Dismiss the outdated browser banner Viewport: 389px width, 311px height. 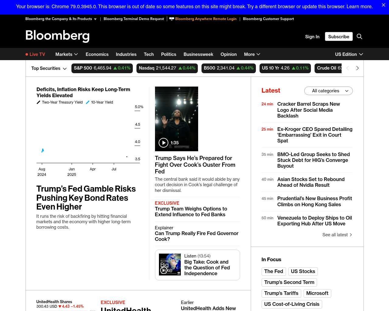tap(384, 5)
